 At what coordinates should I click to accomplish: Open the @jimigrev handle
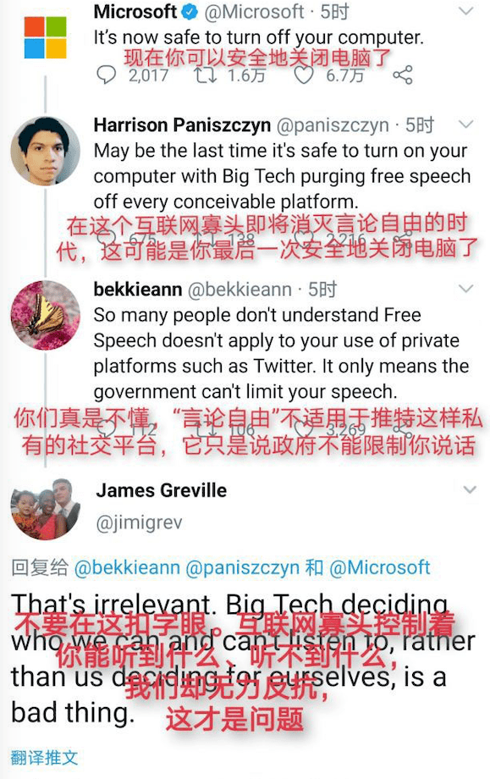(139, 522)
